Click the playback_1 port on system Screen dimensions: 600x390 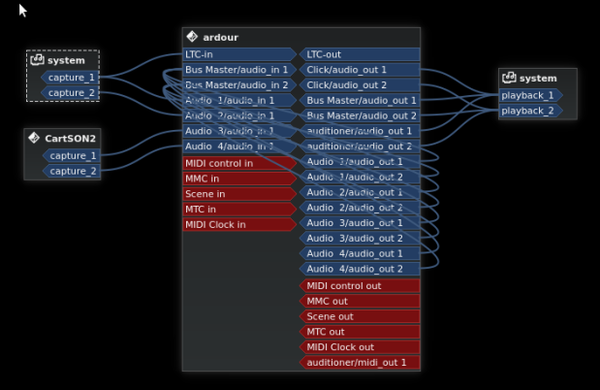pos(529,95)
